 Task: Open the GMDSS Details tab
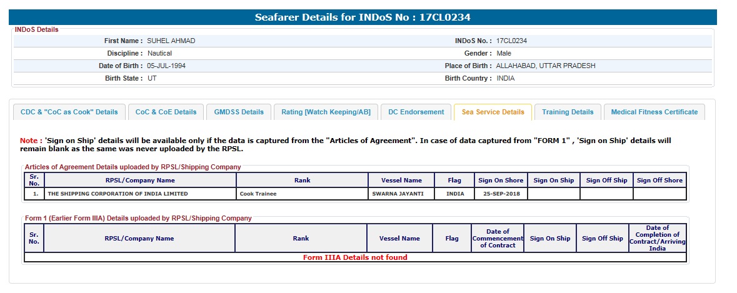239,112
